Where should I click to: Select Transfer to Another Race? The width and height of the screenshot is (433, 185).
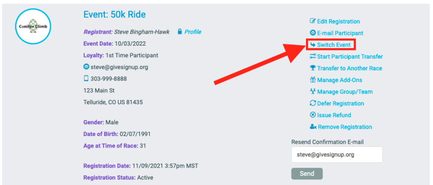[x=350, y=68]
